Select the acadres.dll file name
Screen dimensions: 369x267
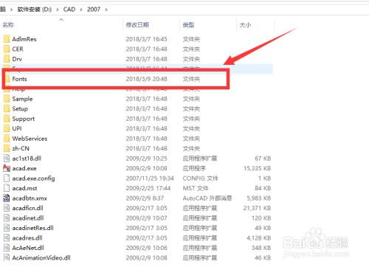click(x=27, y=238)
